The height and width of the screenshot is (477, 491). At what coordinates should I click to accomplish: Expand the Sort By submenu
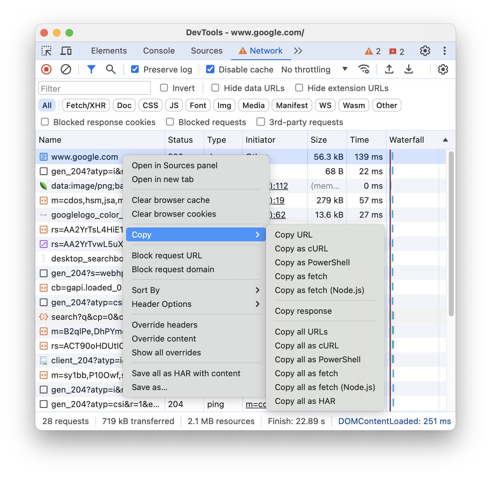(196, 290)
